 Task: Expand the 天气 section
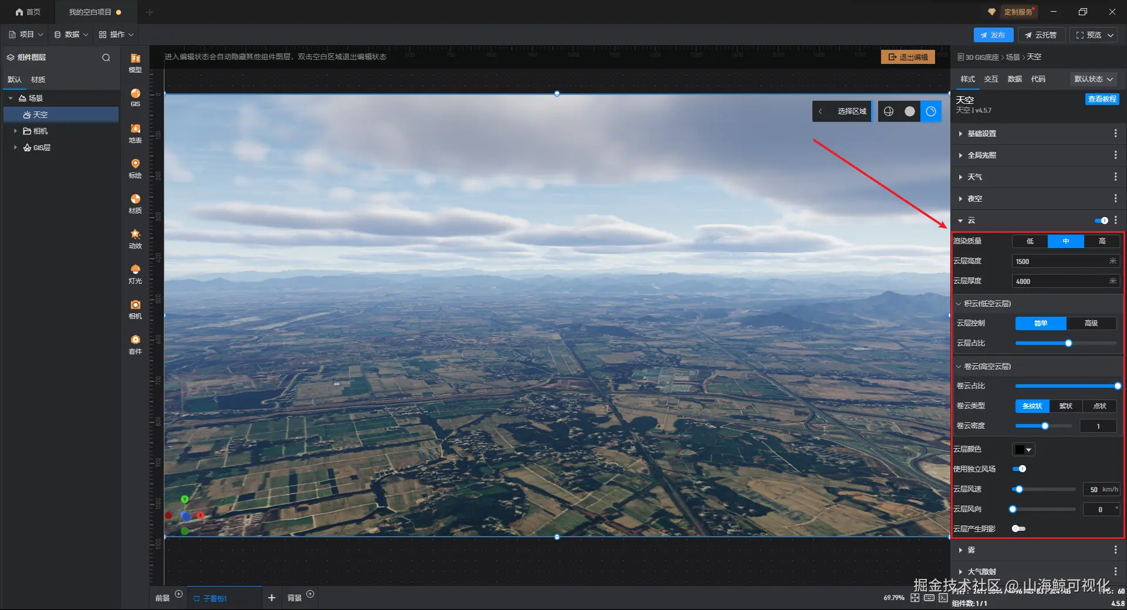point(960,177)
